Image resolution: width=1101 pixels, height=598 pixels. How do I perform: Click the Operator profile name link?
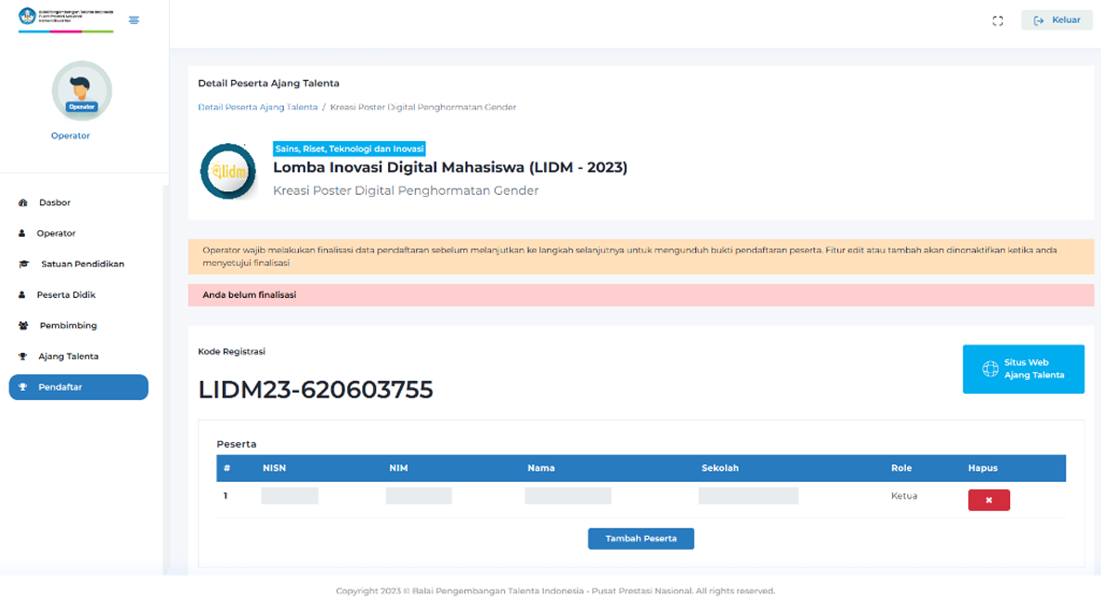[x=71, y=136]
